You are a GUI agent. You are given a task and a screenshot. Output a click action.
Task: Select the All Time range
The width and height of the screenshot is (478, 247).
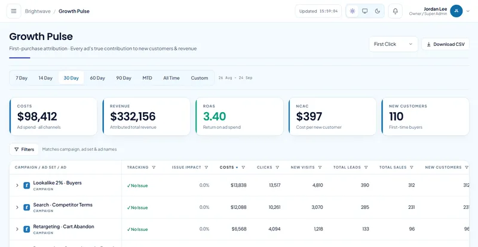[x=171, y=78]
